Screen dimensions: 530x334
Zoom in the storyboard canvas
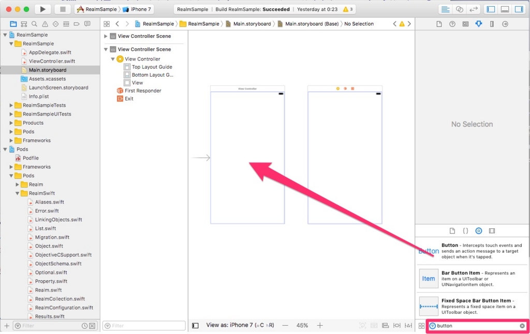point(320,325)
